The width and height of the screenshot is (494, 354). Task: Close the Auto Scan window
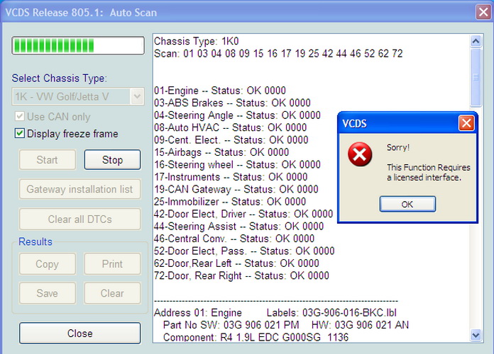tap(483, 12)
